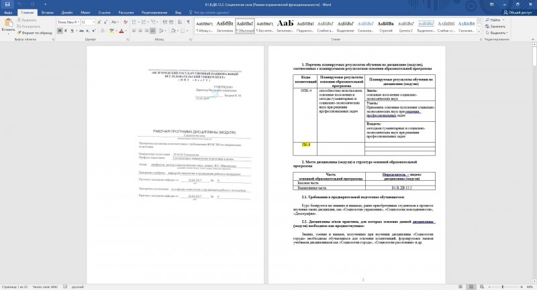The height and width of the screenshot is (290, 537).
Task: Click the Заменить replace button
Action: [x=495, y=26]
